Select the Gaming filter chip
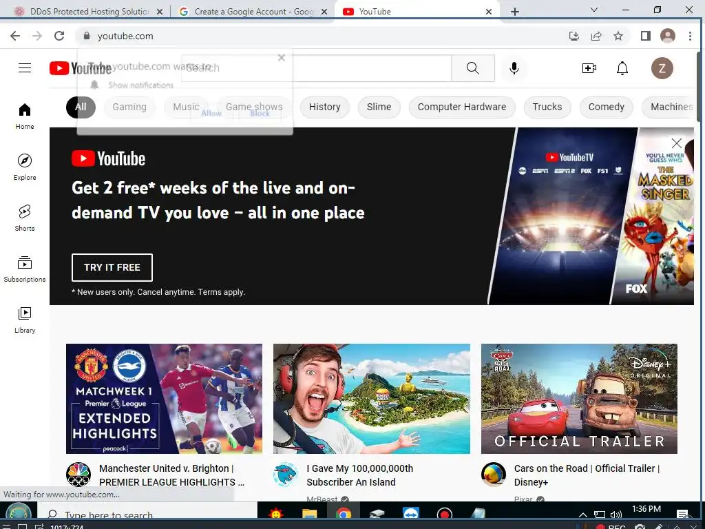 point(129,107)
